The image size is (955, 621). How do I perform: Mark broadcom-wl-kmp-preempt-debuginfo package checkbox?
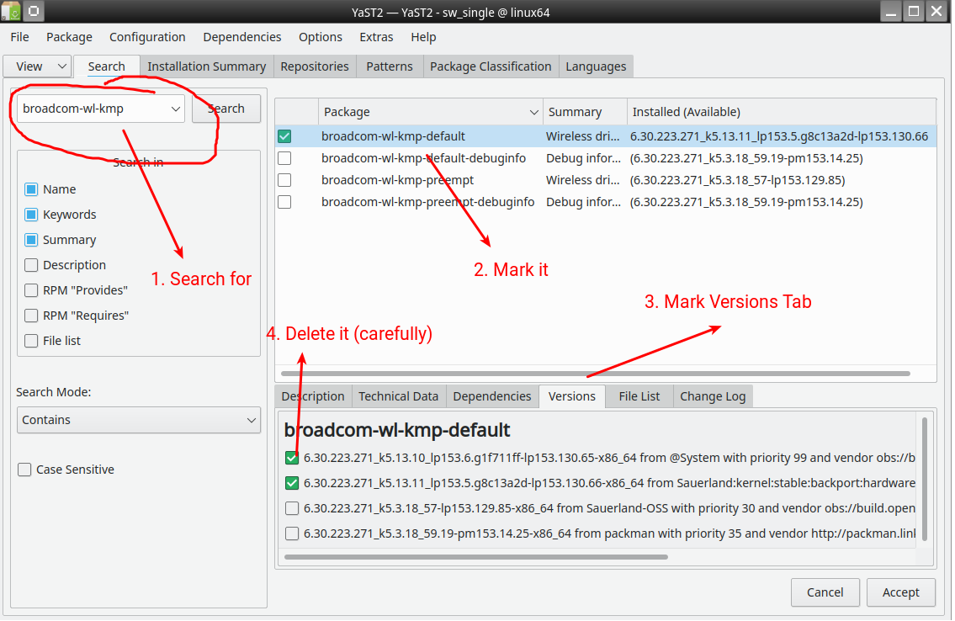click(284, 202)
